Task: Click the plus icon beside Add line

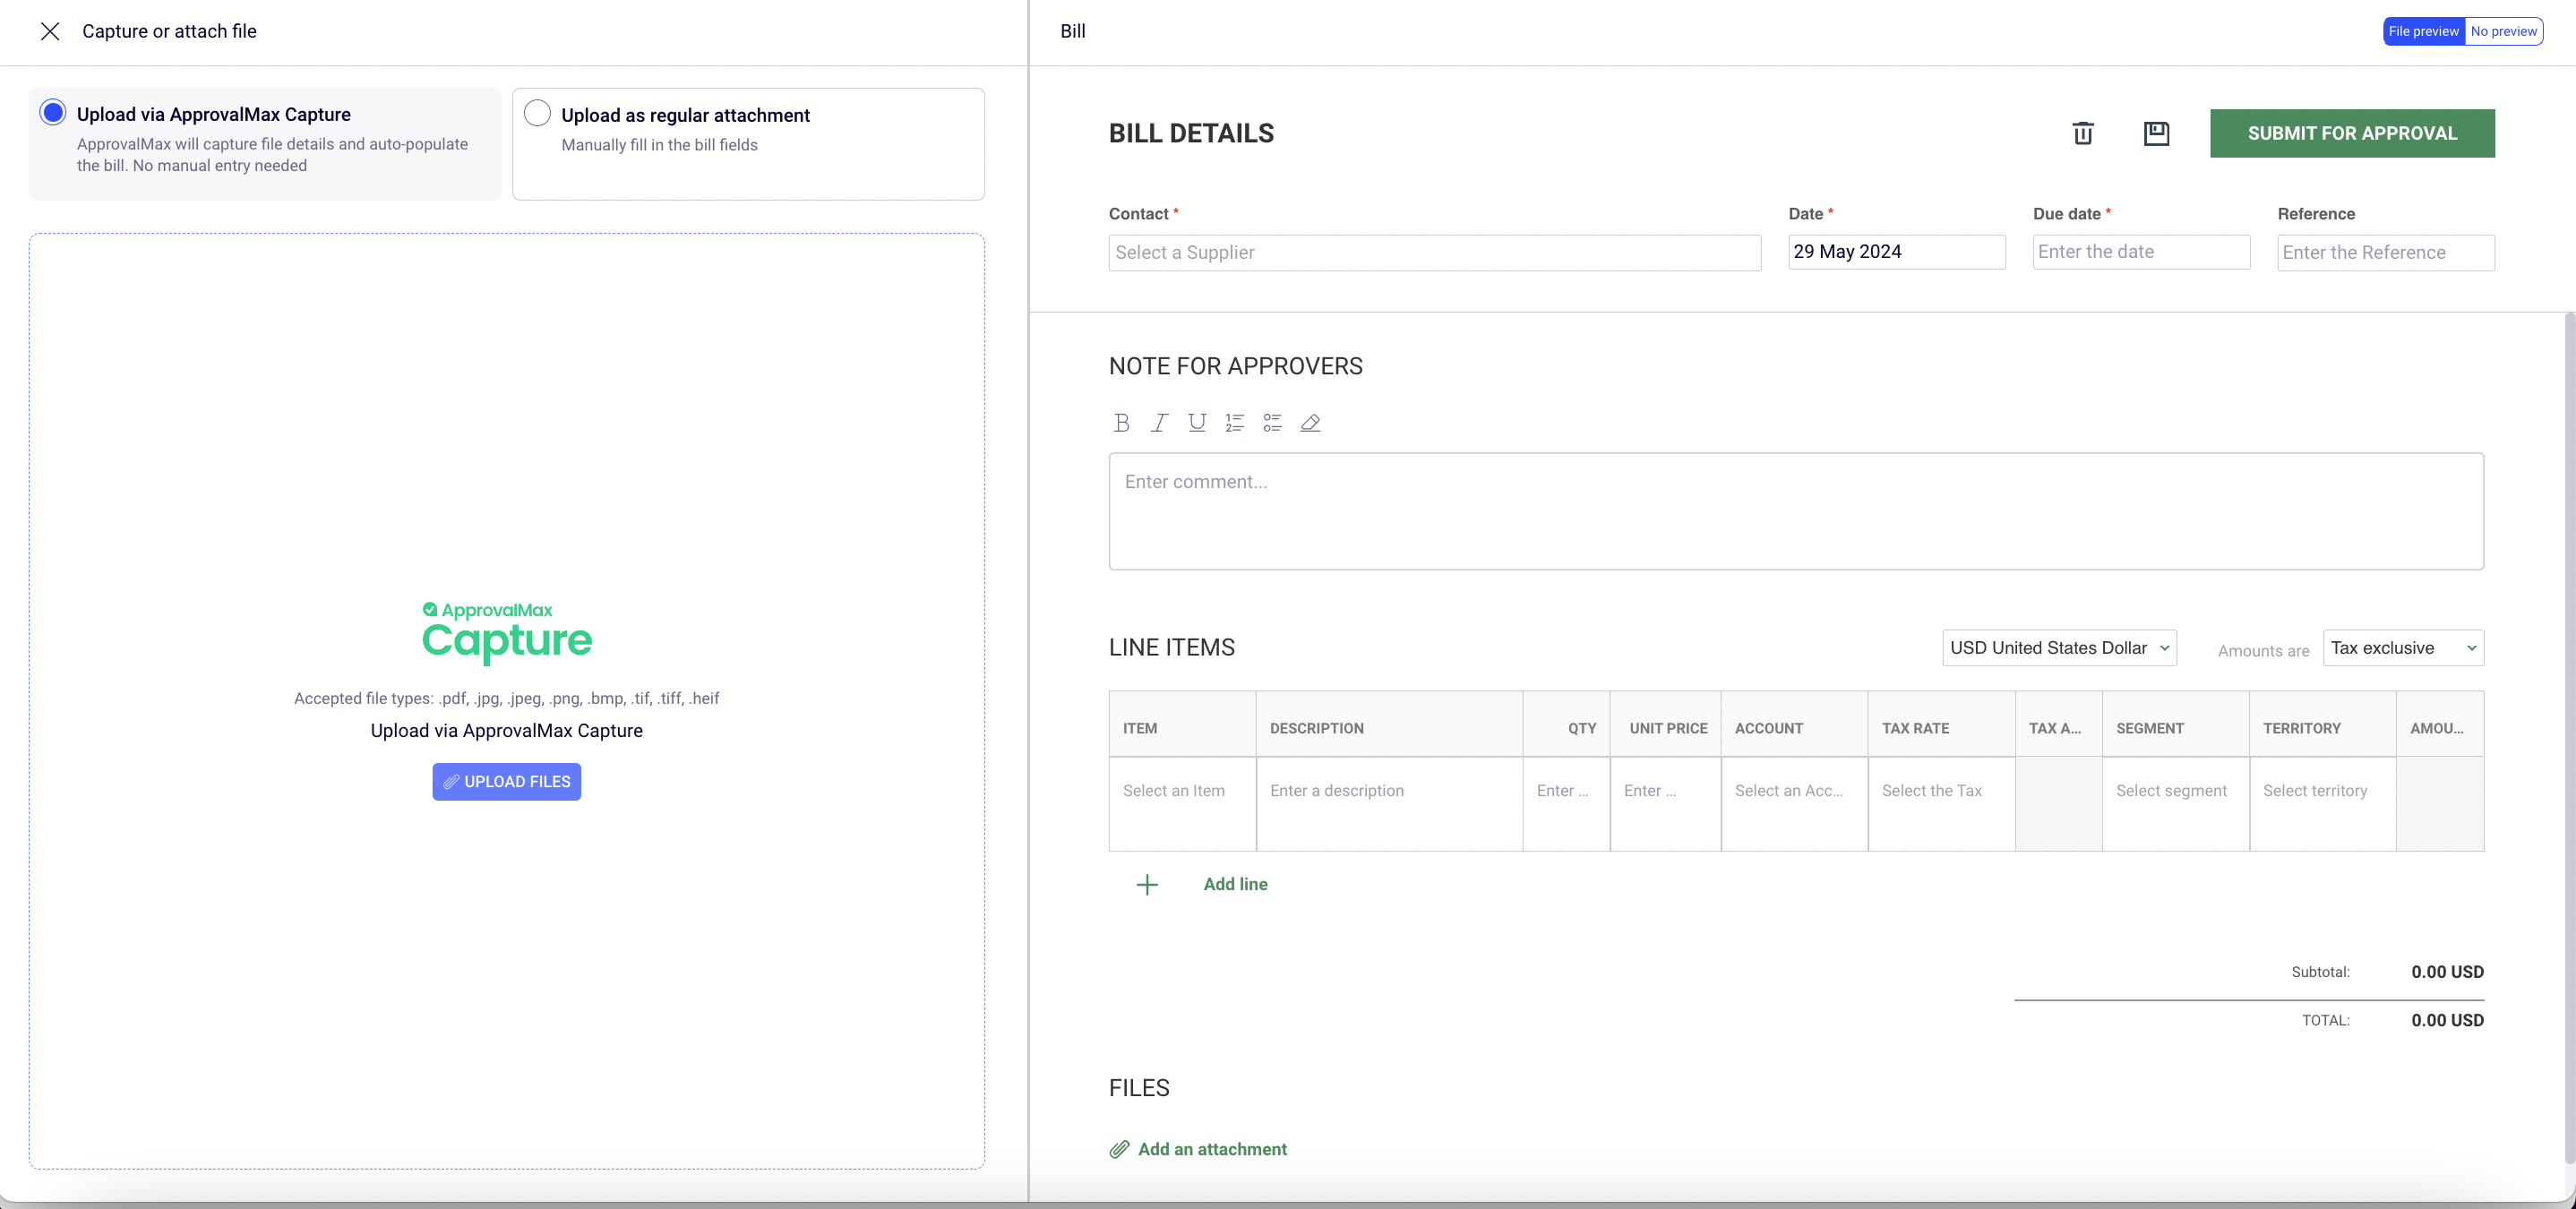Action: tap(1147, 885)
